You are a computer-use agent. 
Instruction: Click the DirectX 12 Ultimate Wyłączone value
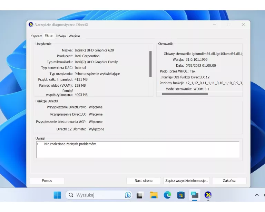96,129
